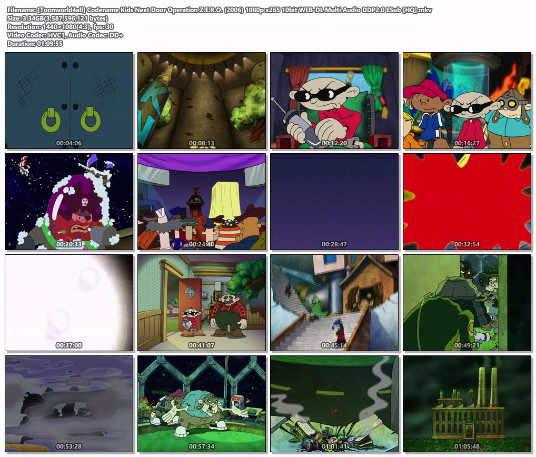Click the thumbnail marked 00:12:20
This screenshot has height=457, width=536.
click(x=334, y=101)
